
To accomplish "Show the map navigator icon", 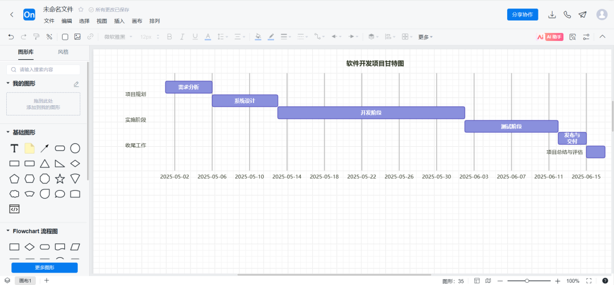I will tap(488, 280).
